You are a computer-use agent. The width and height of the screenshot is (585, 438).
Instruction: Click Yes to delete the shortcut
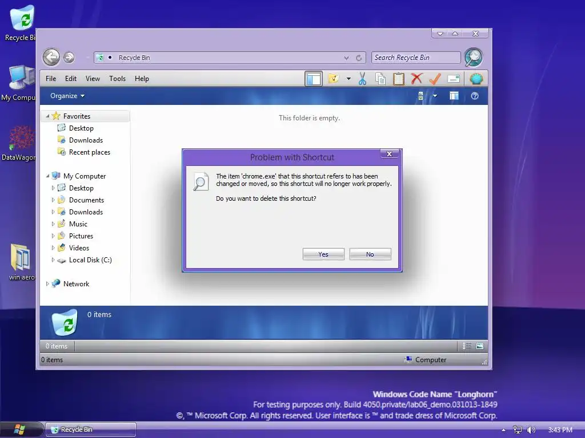tap(323, 254)
